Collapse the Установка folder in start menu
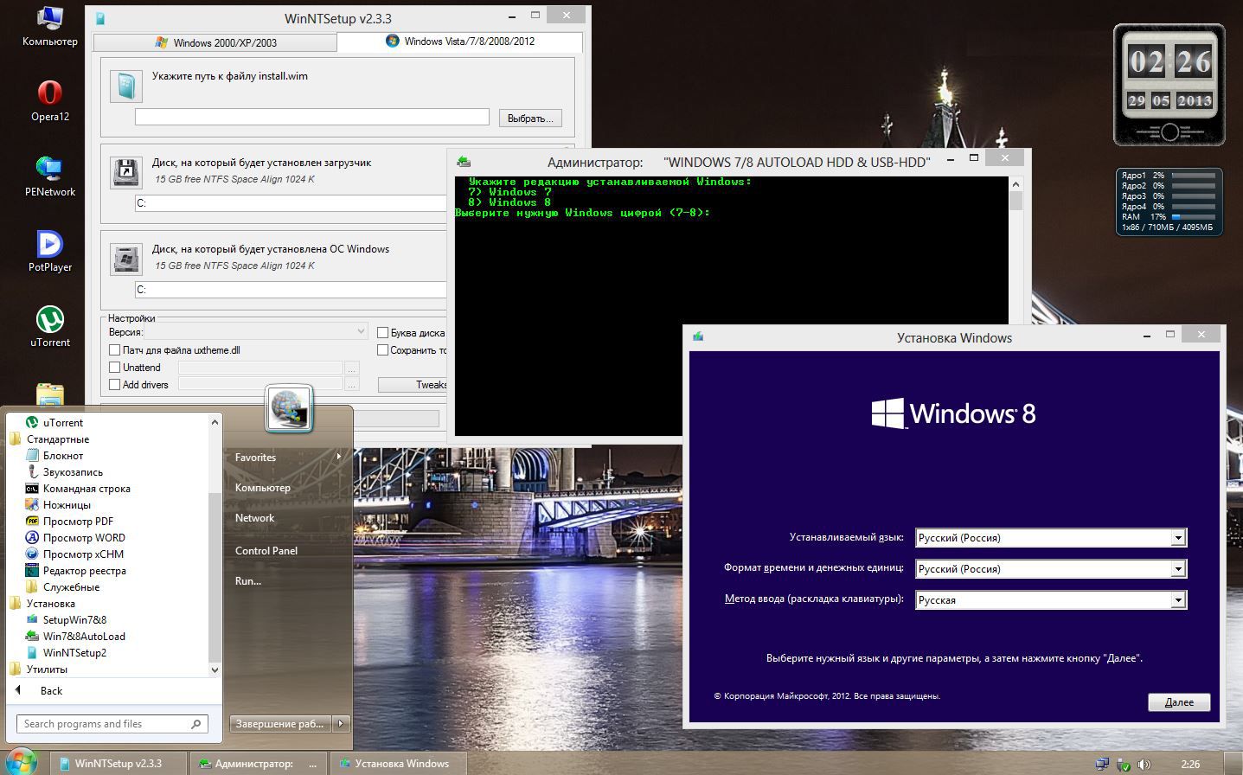The height and width of the screenshot is (775, 1243). point(42,604)
